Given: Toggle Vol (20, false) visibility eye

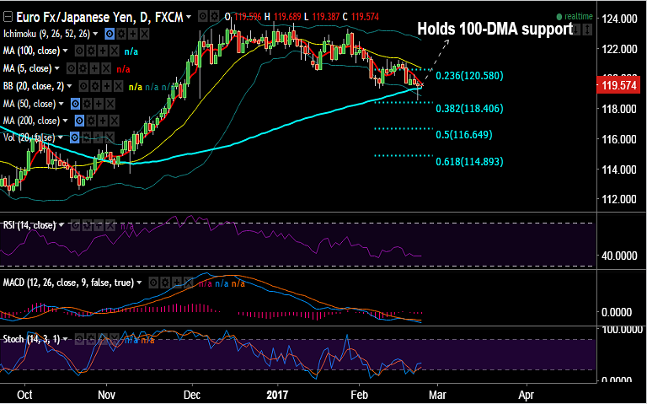Looking at the screenshot, I should click(x=75, y=137).
